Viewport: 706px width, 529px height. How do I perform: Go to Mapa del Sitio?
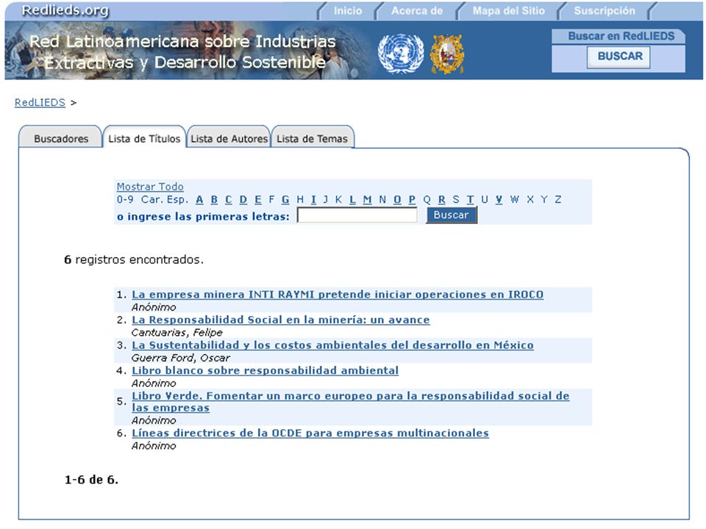[x=508, y=11]
